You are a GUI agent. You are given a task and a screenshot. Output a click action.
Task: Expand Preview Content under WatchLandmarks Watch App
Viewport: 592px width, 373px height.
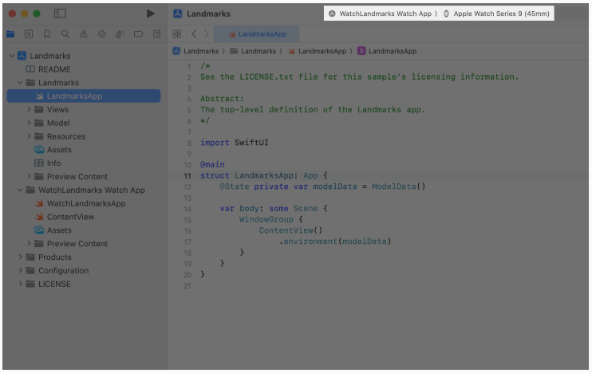(29, 244)
